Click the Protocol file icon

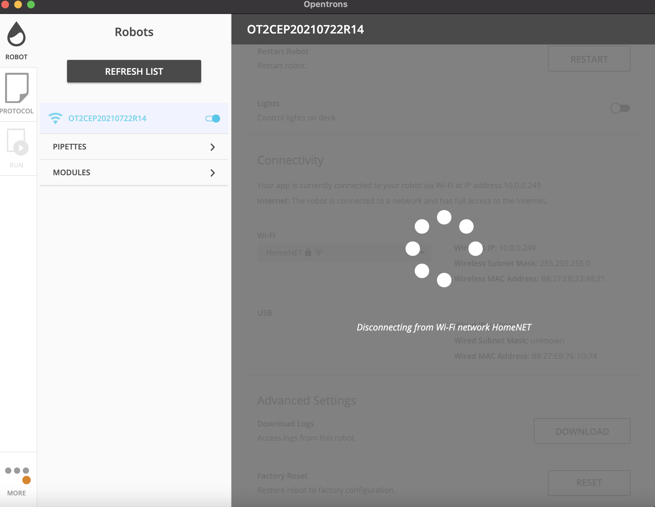(17, 88)
